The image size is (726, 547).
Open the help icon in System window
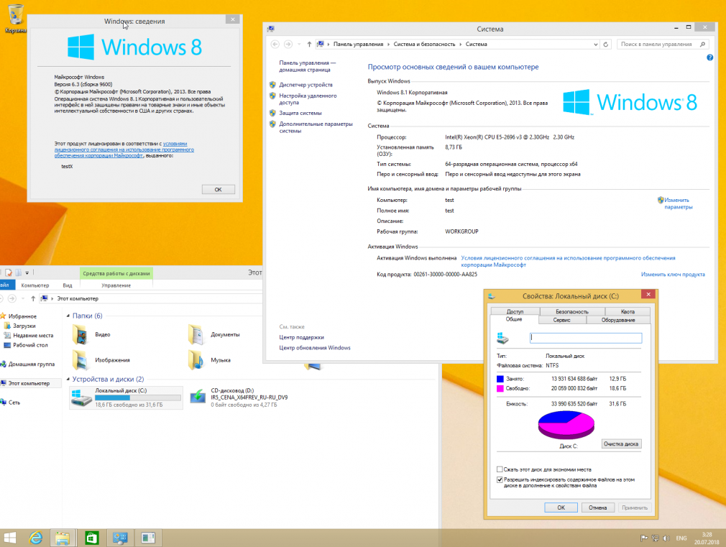click(709, 58)
